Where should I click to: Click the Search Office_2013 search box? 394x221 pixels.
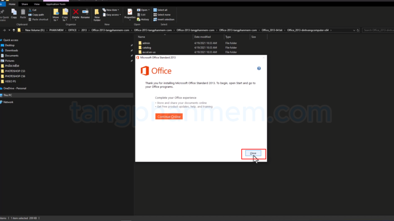[x=378, y=30]
